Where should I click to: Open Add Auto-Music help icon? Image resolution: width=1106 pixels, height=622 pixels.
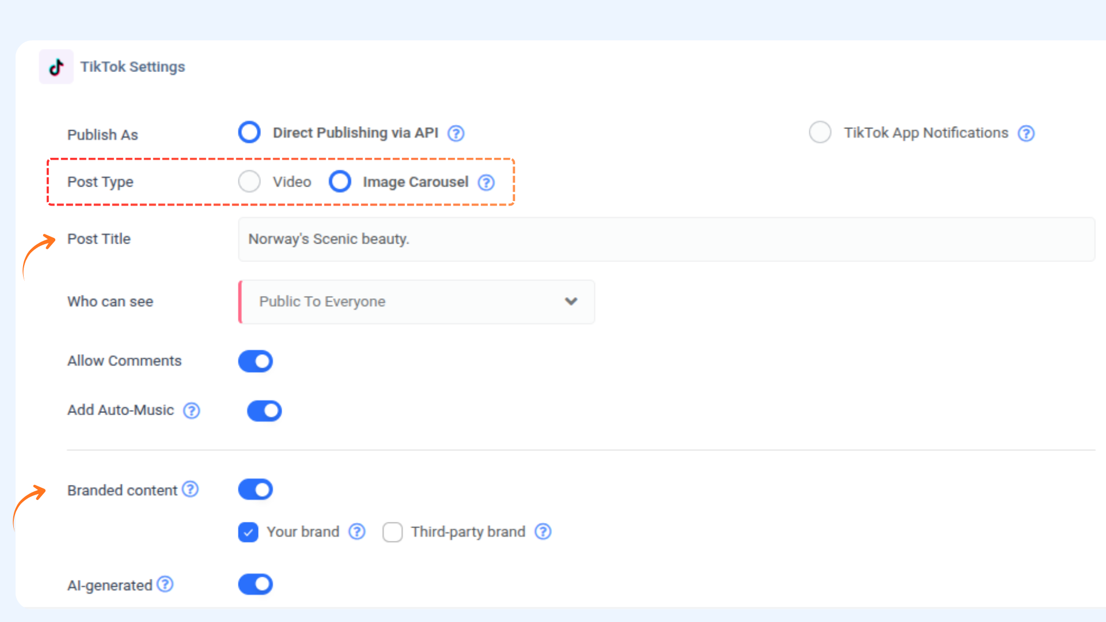pyautogui.click(x=191, y=411)
